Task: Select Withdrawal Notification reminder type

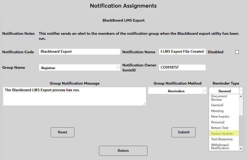Action: tap(220, 146)
